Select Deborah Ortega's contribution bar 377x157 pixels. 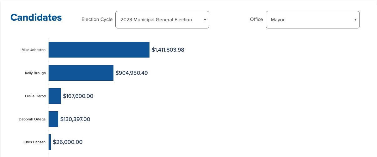53,119
